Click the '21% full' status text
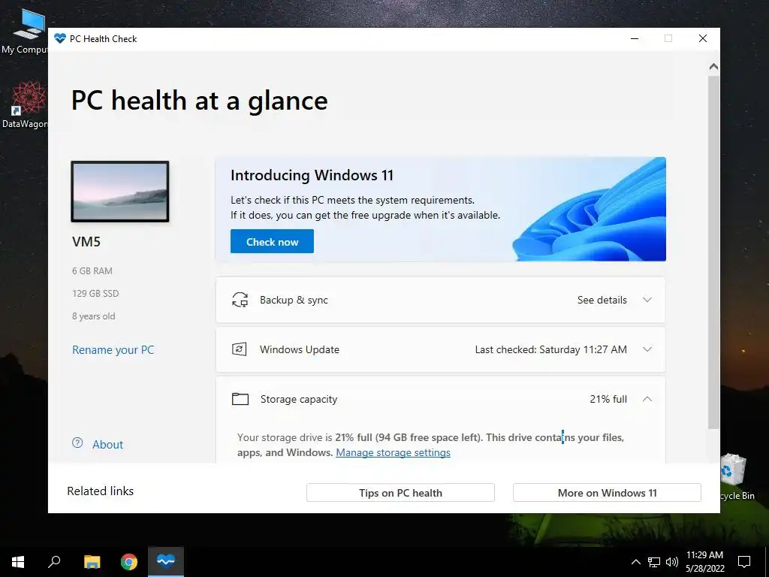 point(608,399)
